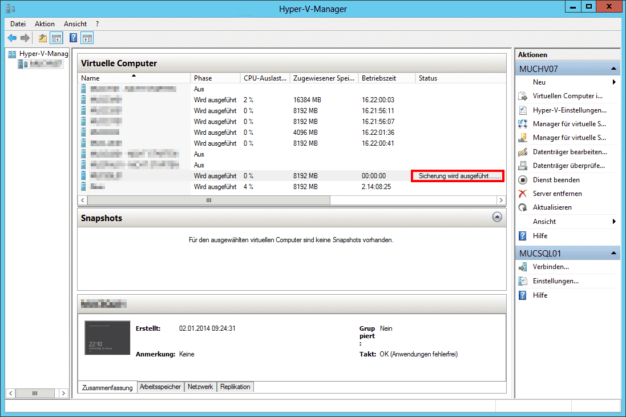Screen dimensions: 626x417
Task: Click Aktualisieren action
Action: (552, 207)
